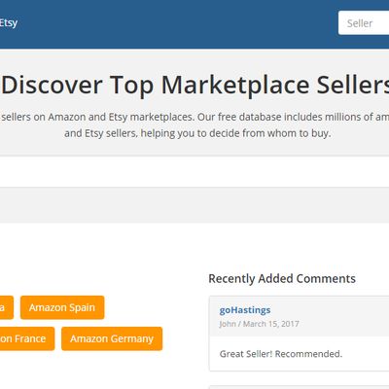Select the Amazon Germany marketplace button

112,338
